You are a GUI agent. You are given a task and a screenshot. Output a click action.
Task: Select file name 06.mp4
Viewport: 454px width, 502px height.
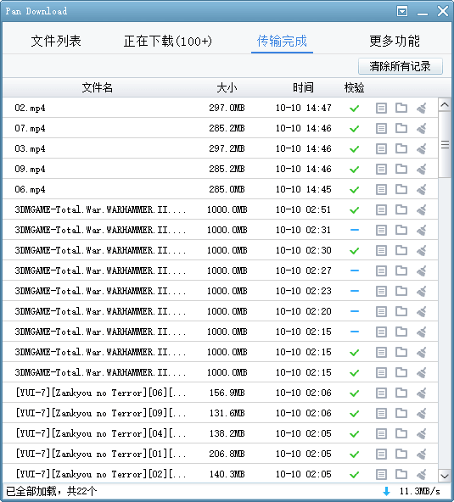click(x=30, y=190)
